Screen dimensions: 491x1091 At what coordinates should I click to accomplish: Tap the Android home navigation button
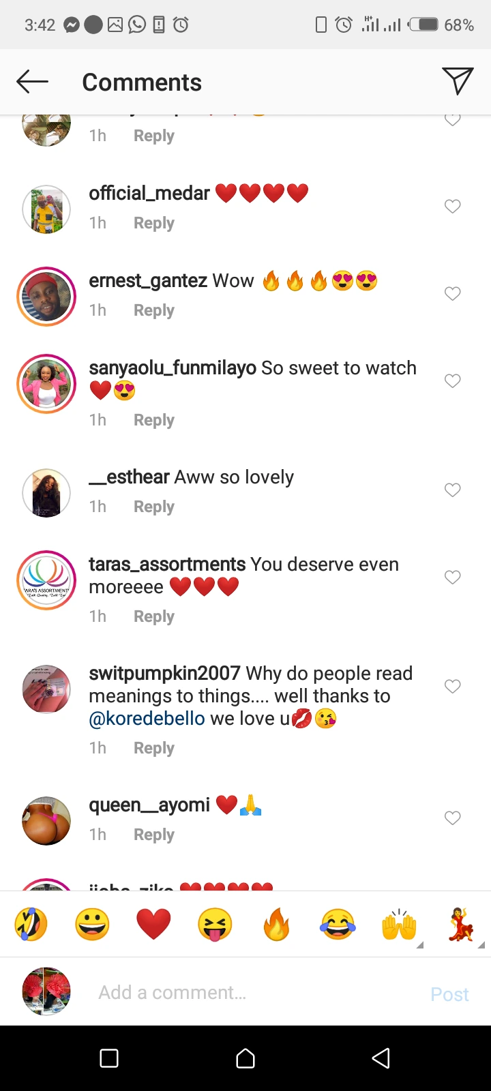[x=245, y=1058]
